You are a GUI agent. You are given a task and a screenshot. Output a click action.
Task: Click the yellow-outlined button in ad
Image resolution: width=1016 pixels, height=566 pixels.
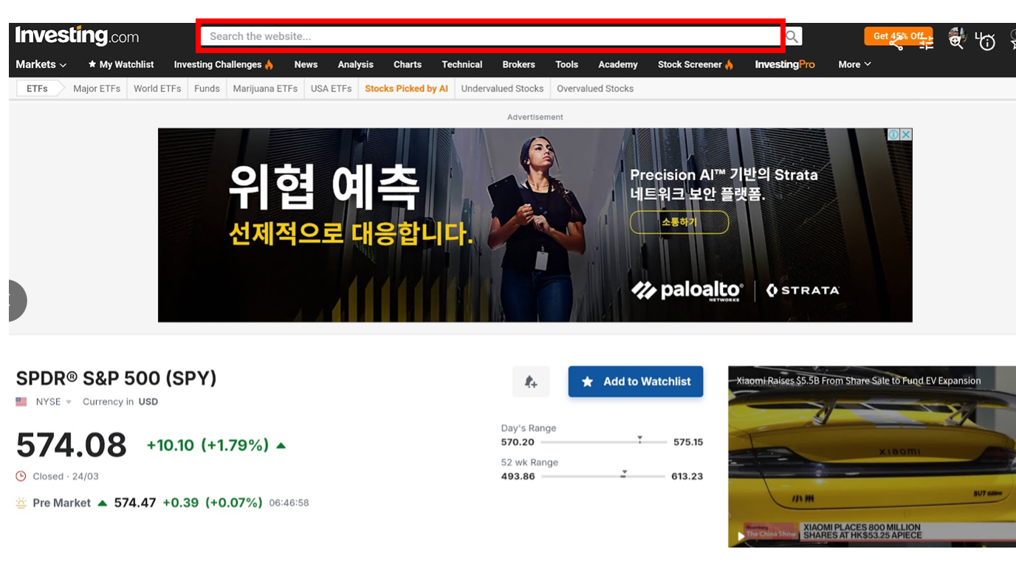pos(679,222)
